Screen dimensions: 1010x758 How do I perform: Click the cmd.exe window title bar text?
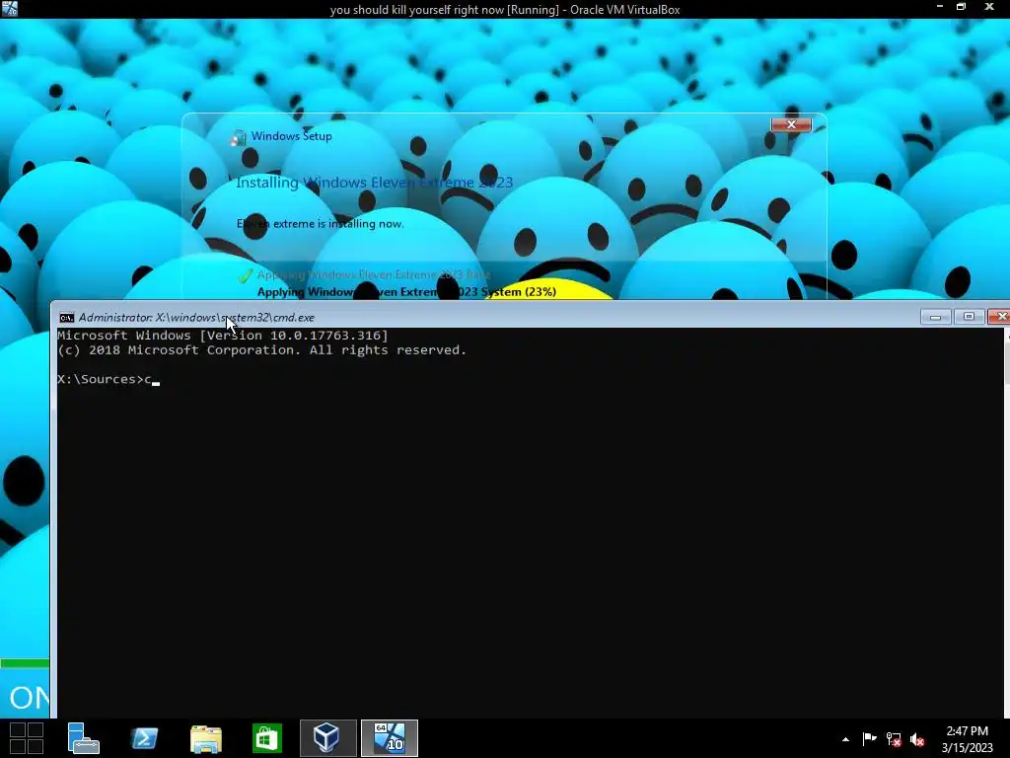(196, 317)
